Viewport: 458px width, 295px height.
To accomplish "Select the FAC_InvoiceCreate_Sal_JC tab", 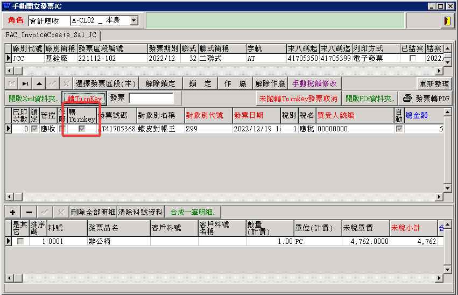I will pyautogui.click(x=51, y=35).
